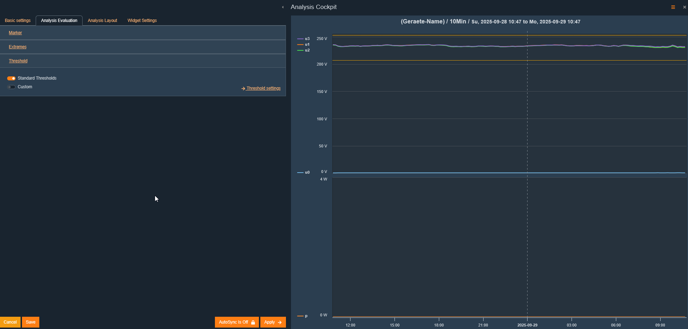Enable the Custom thresholds toggle
Image resolution: width=688 pixels, height=329 pixels.
coord(11,87)
